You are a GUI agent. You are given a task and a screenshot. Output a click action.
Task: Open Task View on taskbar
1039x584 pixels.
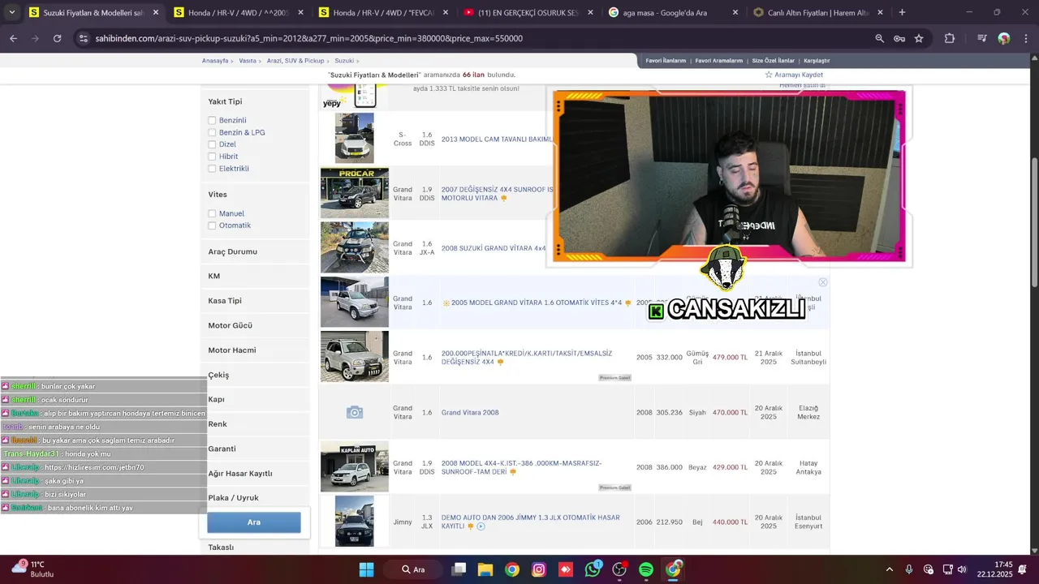459,569
